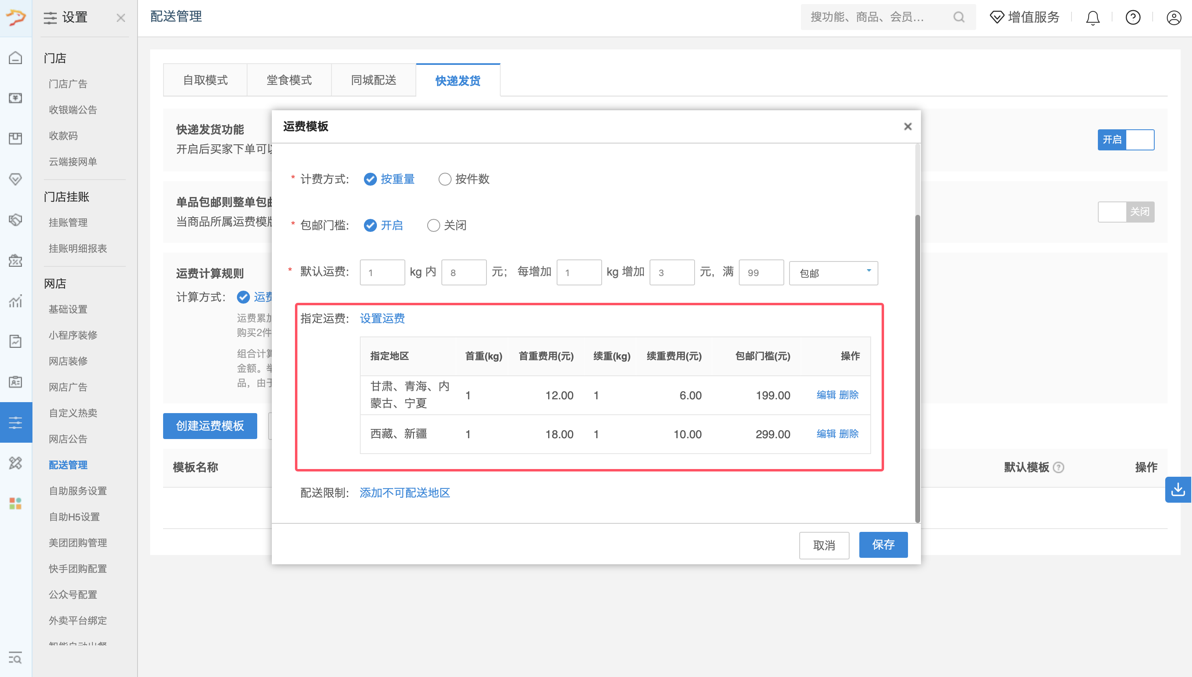Image resolution: width=1192 pixels, height=677 pixels.
Task: Open the 包邮 dropdown
Action: pos(833,273)
